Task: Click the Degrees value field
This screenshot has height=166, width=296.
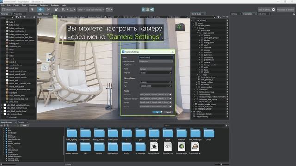Action: pos(155,73)
